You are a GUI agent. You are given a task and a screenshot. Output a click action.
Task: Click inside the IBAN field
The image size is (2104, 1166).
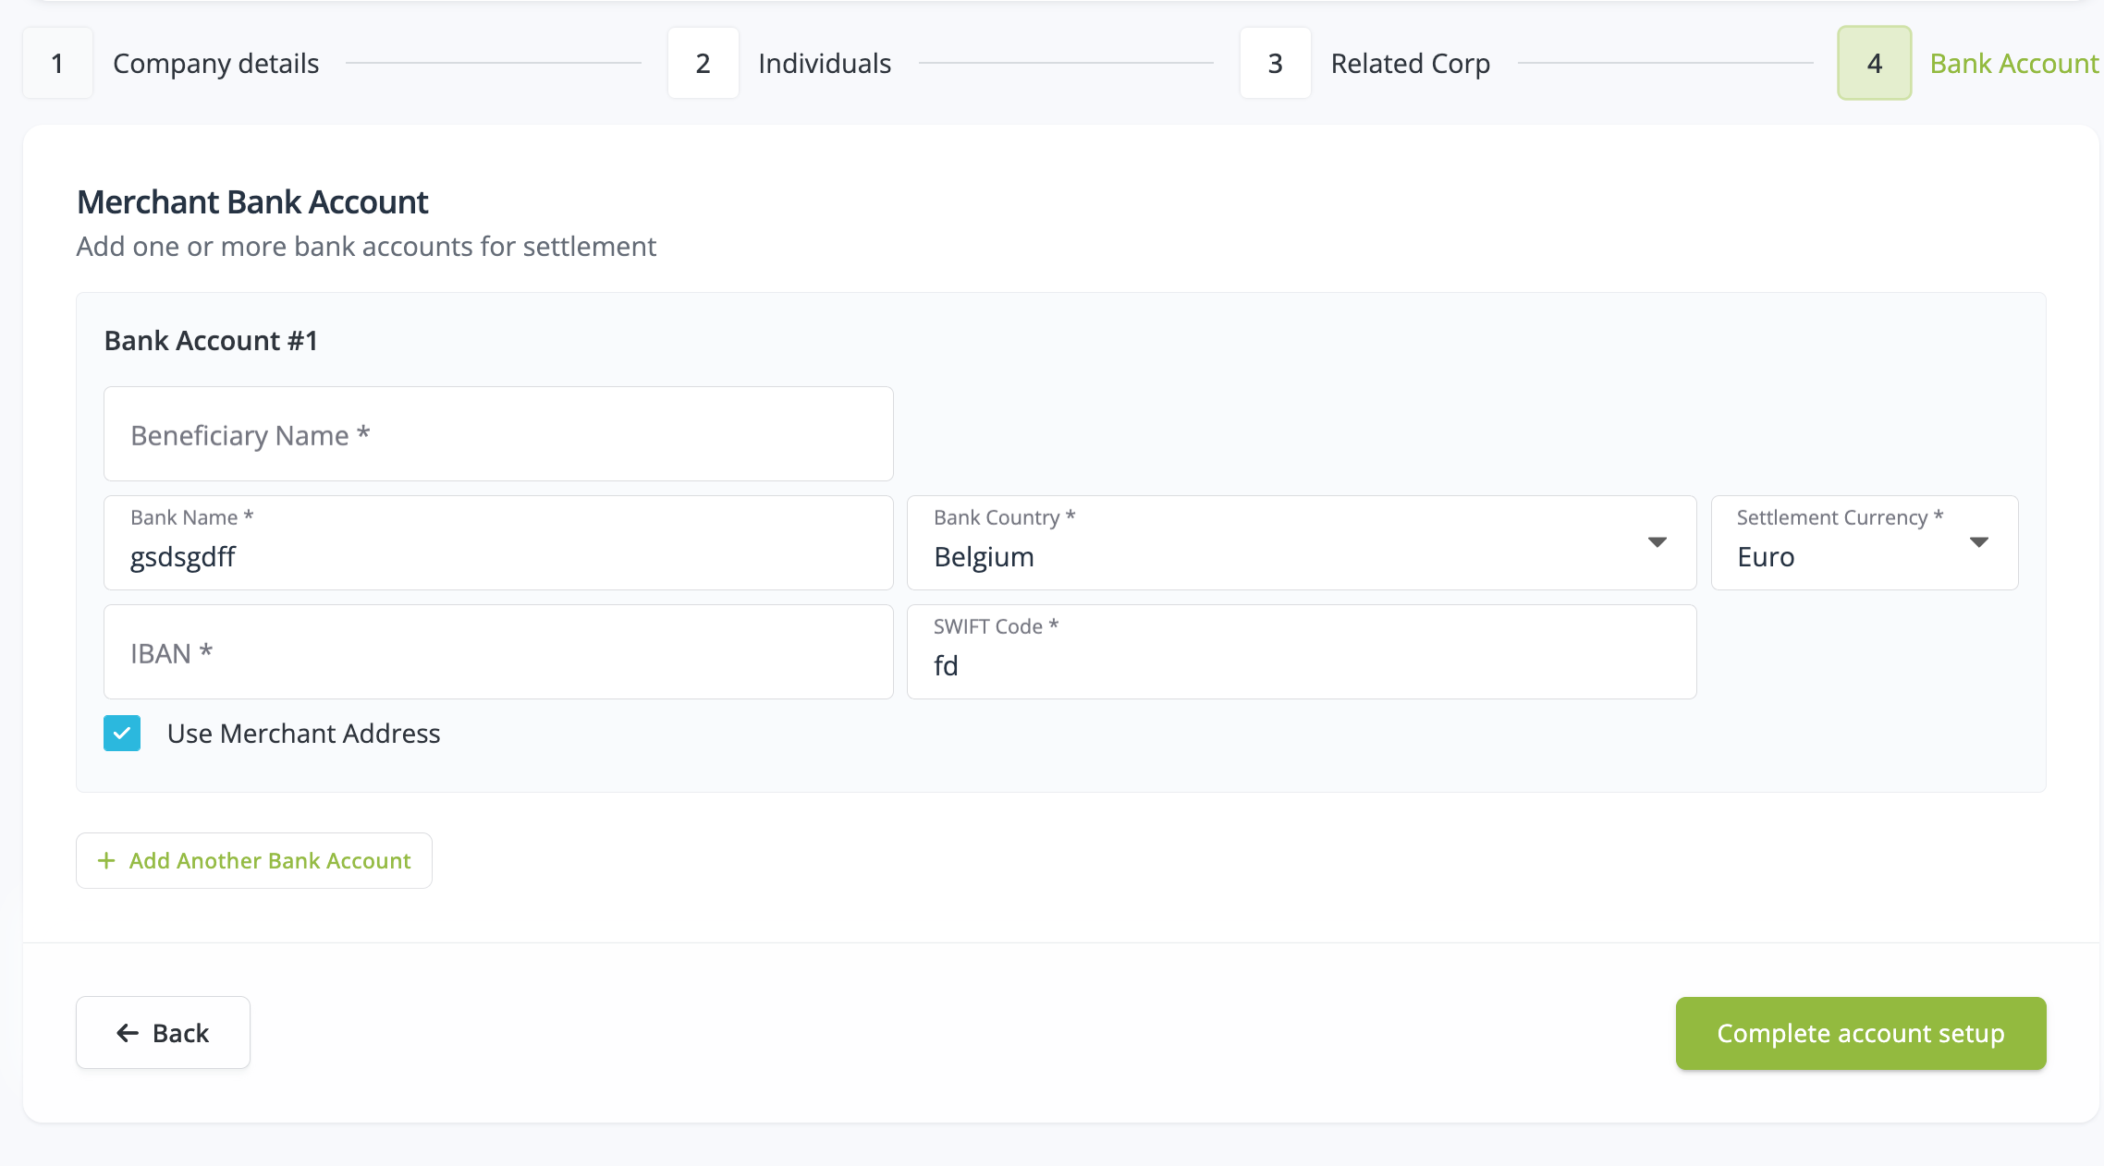click(497, 651)
